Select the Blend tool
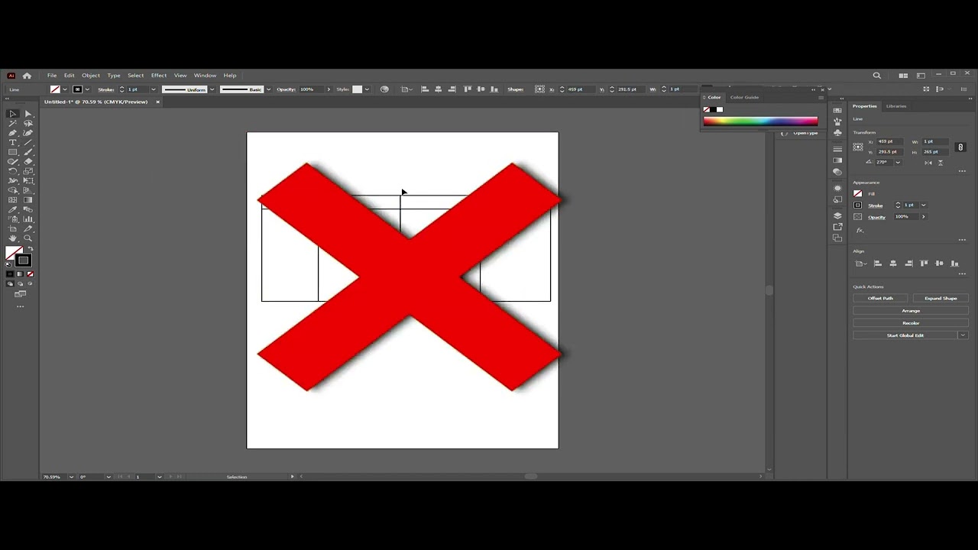The height and width of the screenshot is (550, 978). (x=28, y=209)
